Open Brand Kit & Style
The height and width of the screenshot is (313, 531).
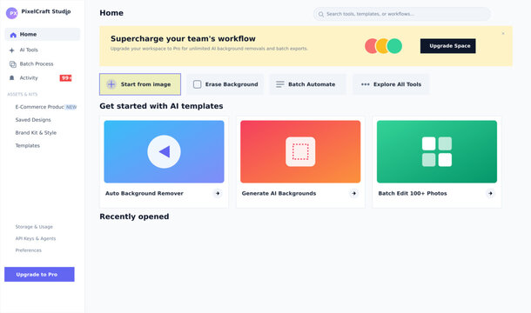[x=36, y=133]
